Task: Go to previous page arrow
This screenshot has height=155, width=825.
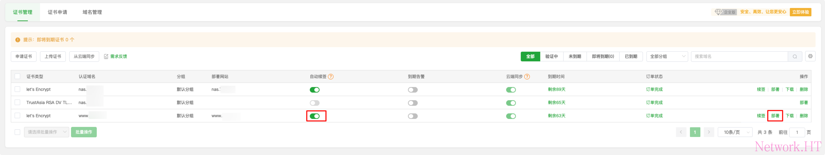Action: click(681, 132)
